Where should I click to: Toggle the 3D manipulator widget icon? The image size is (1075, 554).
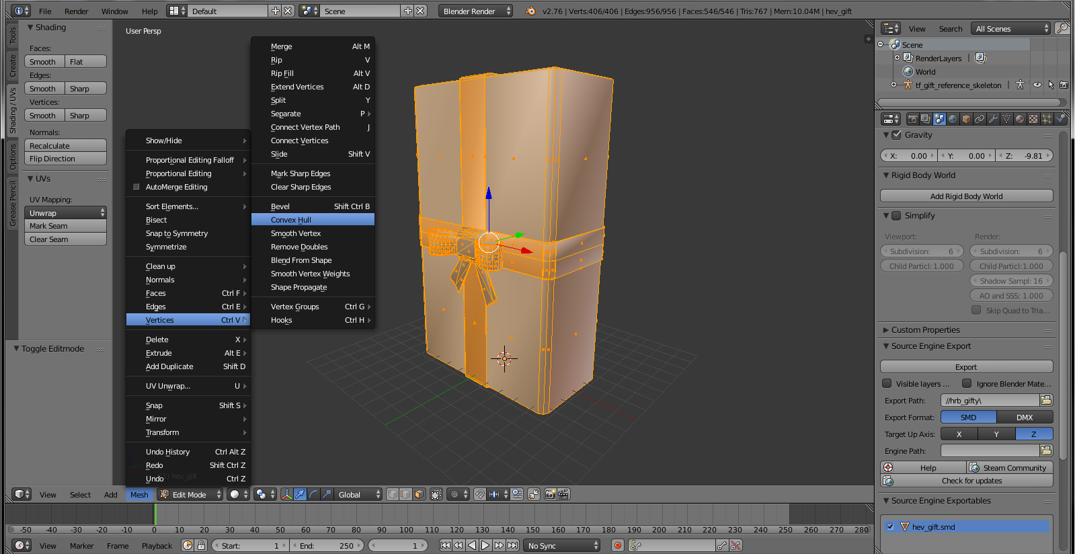(x=286, y=494)
